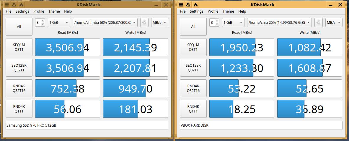The image size is (349, 141).
Task: Open MB/s units dropdown in left window
Action: 159,22
